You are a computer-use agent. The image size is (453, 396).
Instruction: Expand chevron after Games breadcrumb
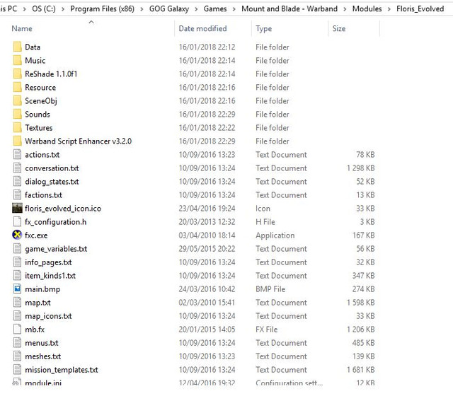click(234, 9)
